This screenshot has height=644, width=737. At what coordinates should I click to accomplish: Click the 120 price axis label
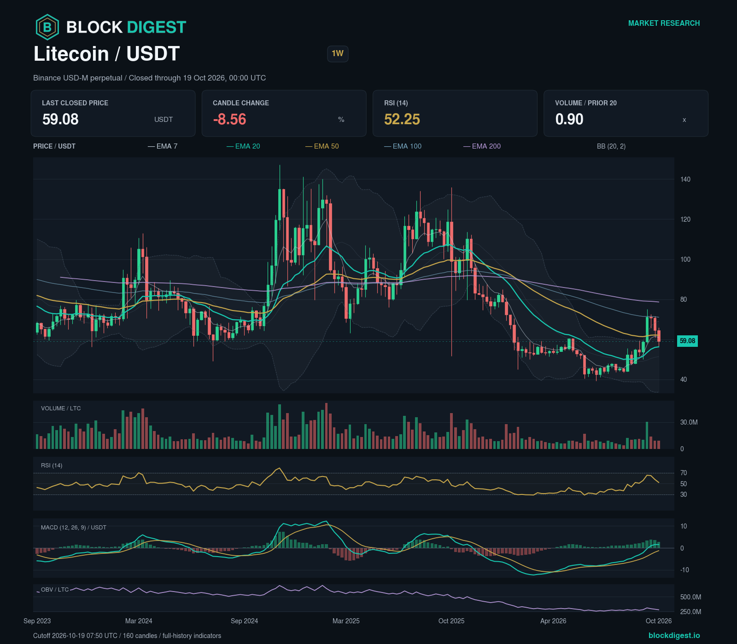[x=685, y=219]
